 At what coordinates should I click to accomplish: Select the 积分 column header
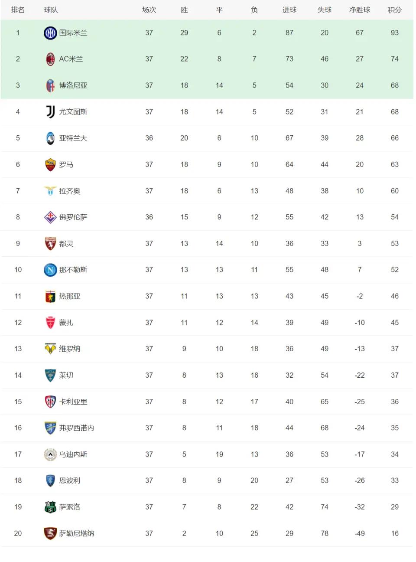tap(395, 10)
